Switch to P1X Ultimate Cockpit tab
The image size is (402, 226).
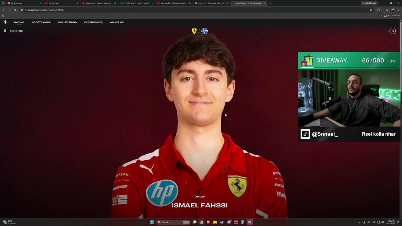[x=136, y=3]
